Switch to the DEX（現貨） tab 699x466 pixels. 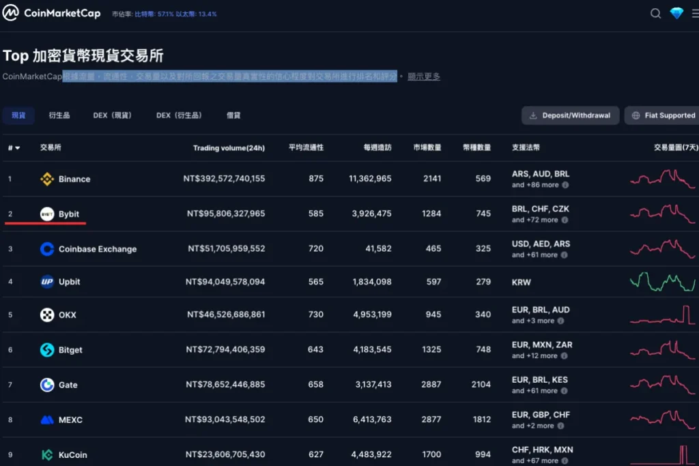point(113,115)
